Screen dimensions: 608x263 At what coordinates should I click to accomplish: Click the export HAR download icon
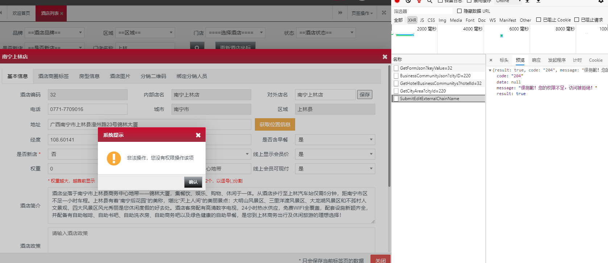[x=538, y=1]
